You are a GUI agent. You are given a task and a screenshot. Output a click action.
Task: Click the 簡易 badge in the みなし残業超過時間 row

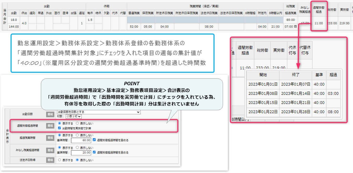(50, 150)
